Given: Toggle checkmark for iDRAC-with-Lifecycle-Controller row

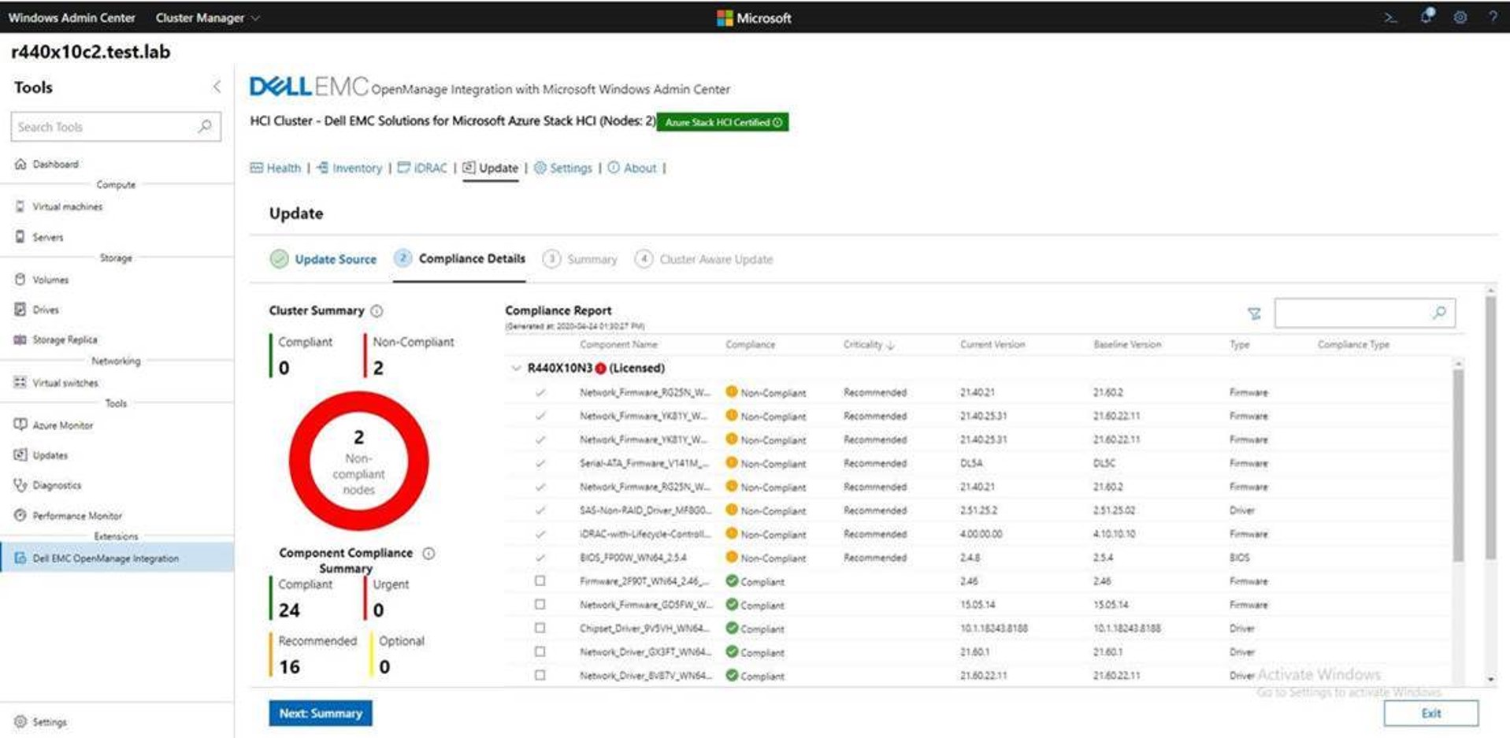Looking at the screenshot, I should point(540,534).
